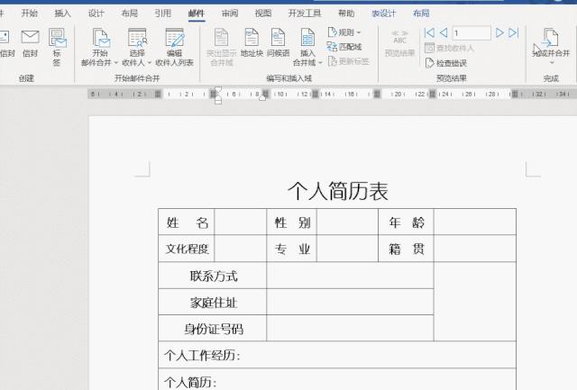Screen dimensions: 577x390
Task: Click 编辑收件人列表 icon
Action: [174, 47]
